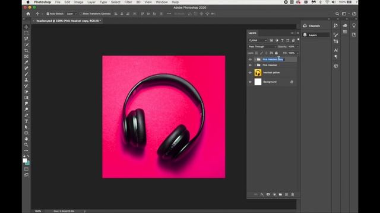This screenshot has height=213, width=380.
Task: Open the Layers panel button at right
Action: pyautogui.click(x=315, y=35)
